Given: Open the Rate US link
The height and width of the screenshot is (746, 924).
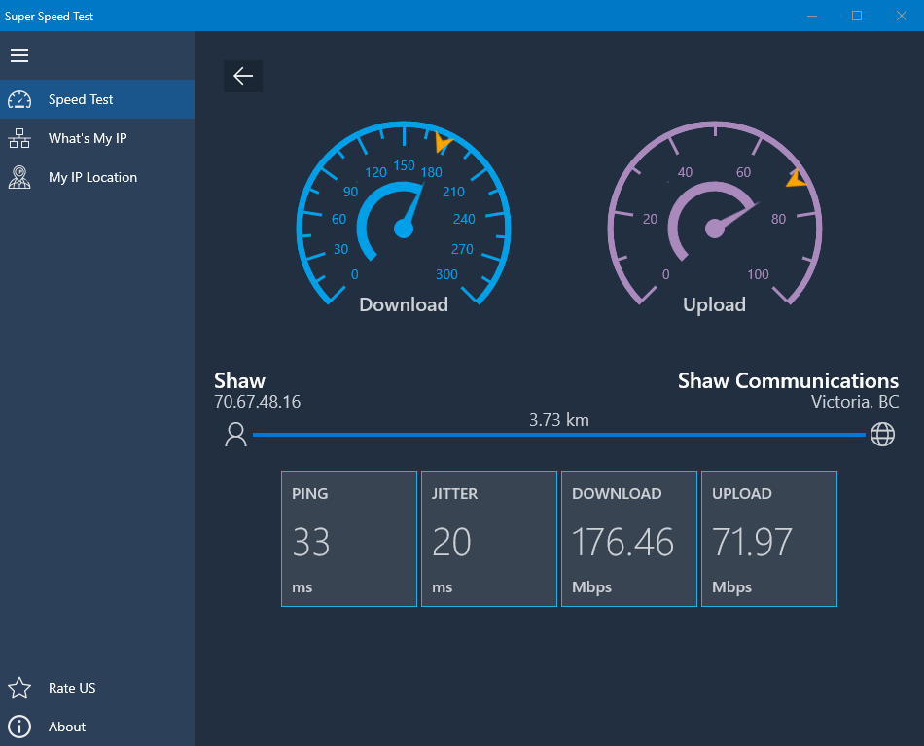Looking at the screenshot, I should (72, 688).
